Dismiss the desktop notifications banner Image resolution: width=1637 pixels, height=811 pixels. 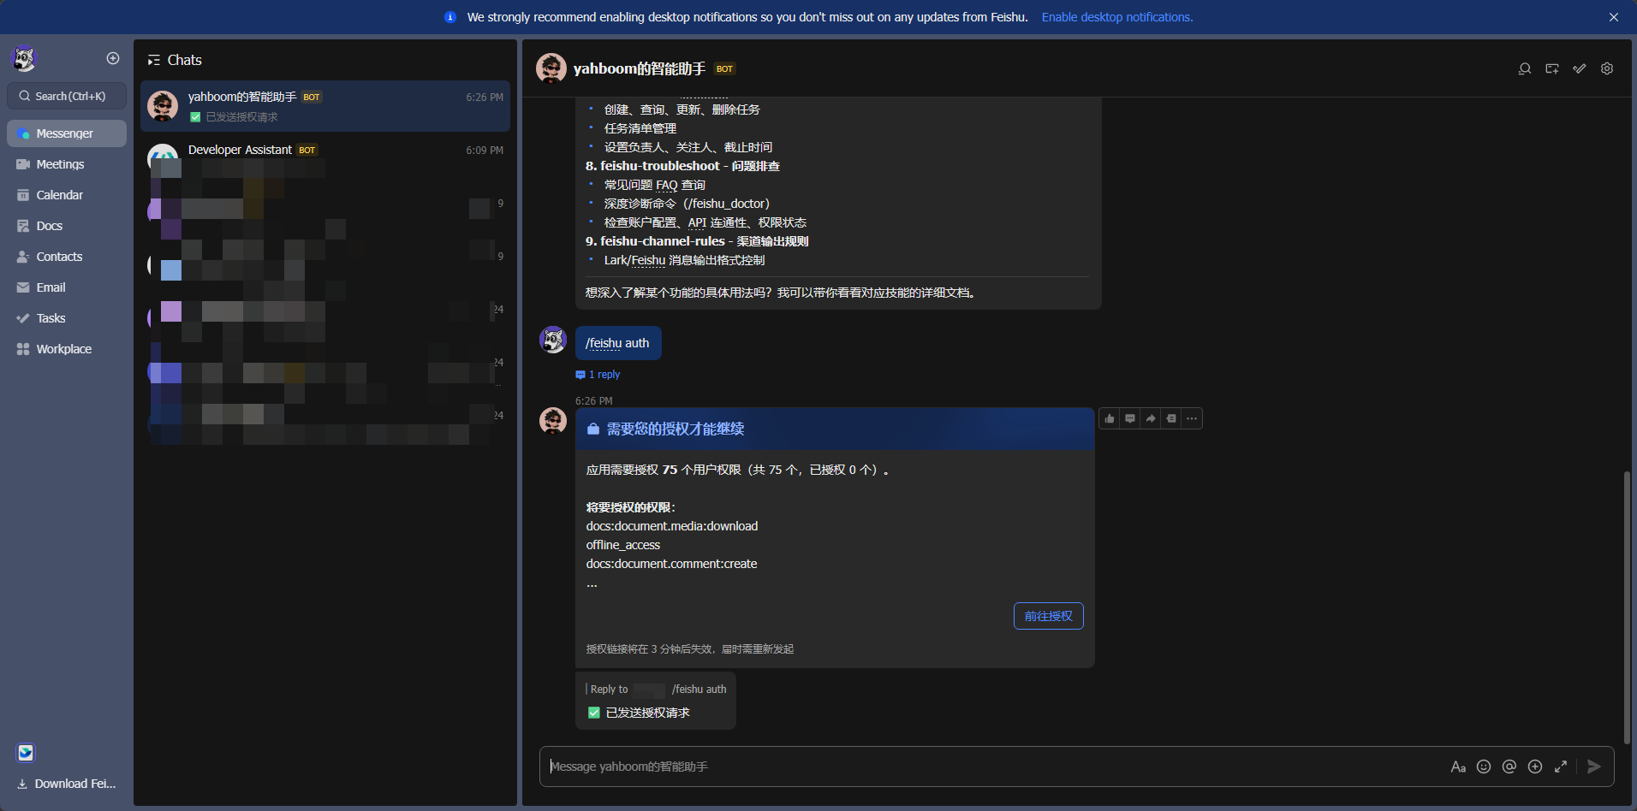click(x=1614, y=17)
